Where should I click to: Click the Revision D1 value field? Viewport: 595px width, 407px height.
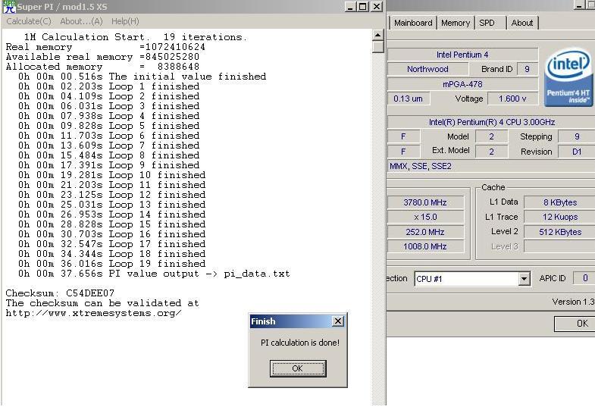pyautogui.click(x=576, y=152)
